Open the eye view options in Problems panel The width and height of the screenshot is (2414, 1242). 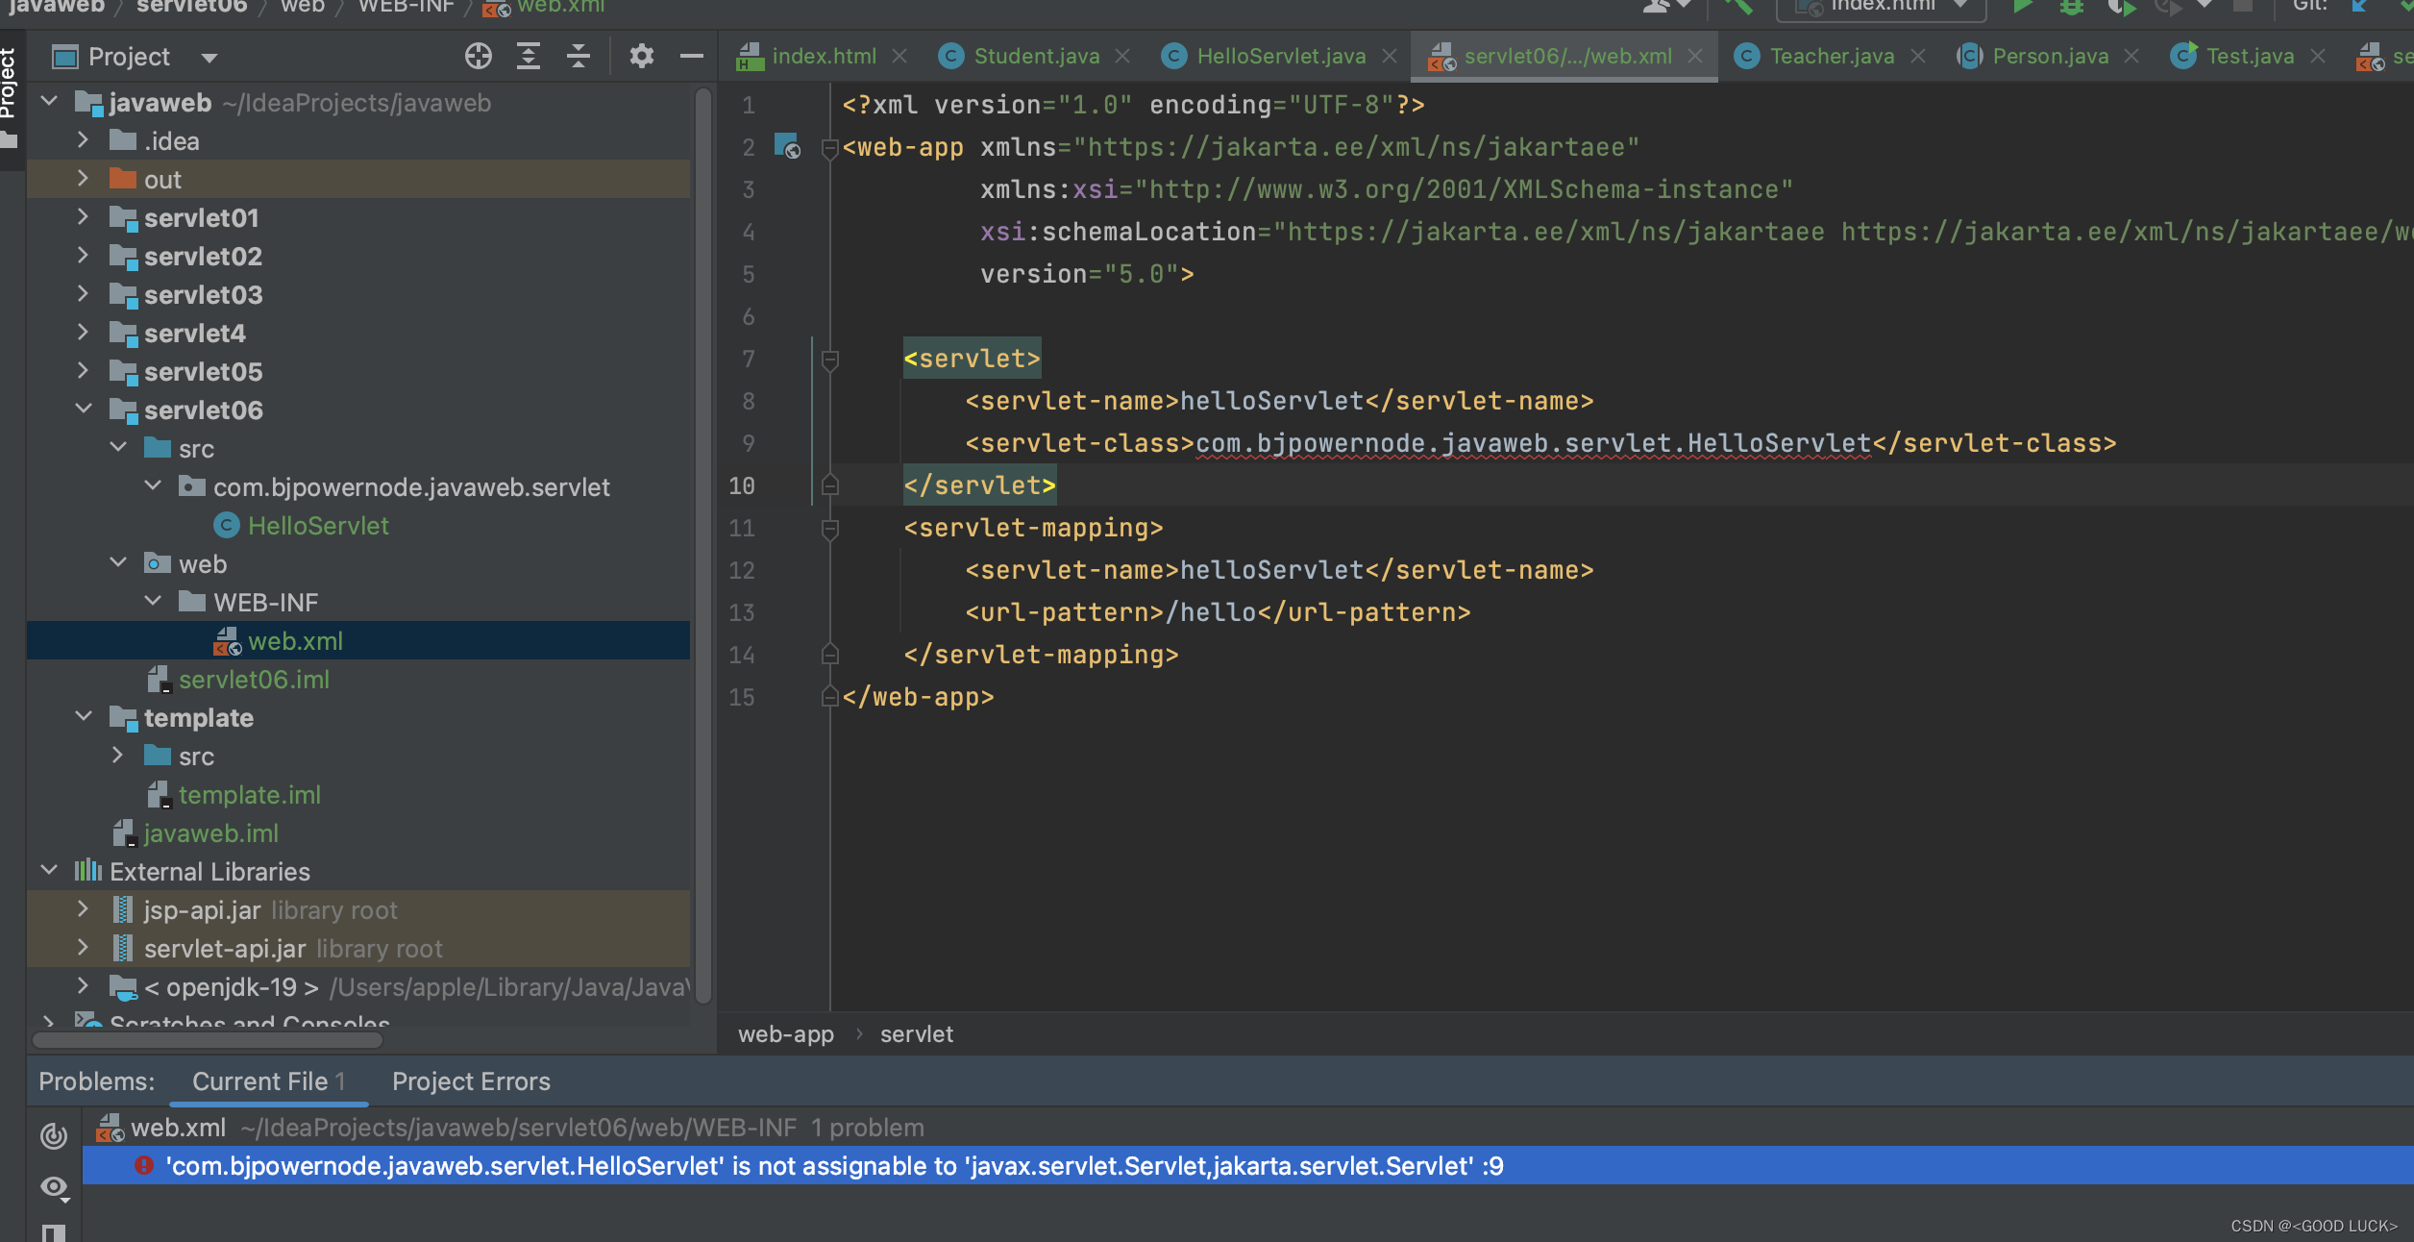tap(54, 1187)
